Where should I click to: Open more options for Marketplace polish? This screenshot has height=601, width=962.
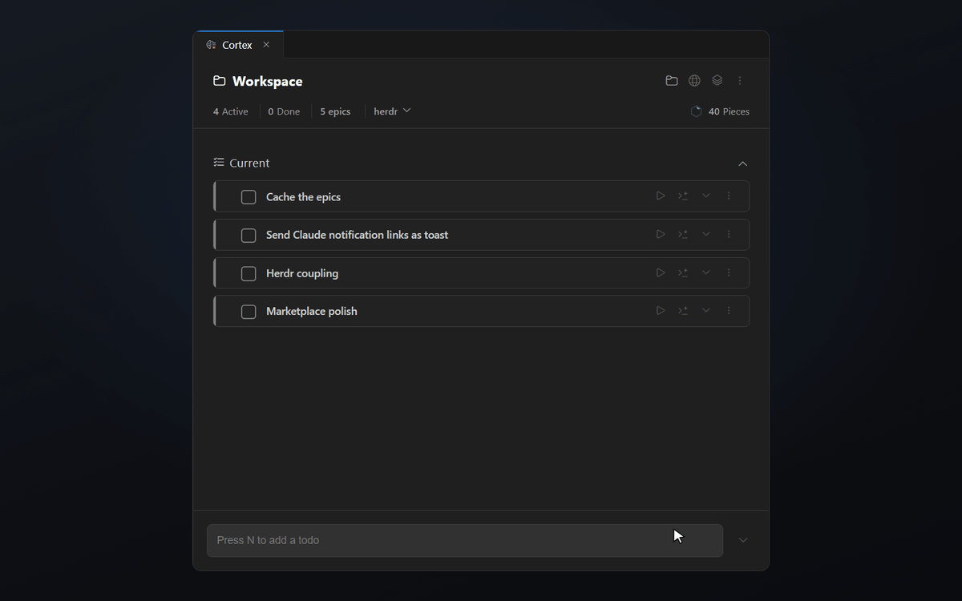[x=729, y=311]
